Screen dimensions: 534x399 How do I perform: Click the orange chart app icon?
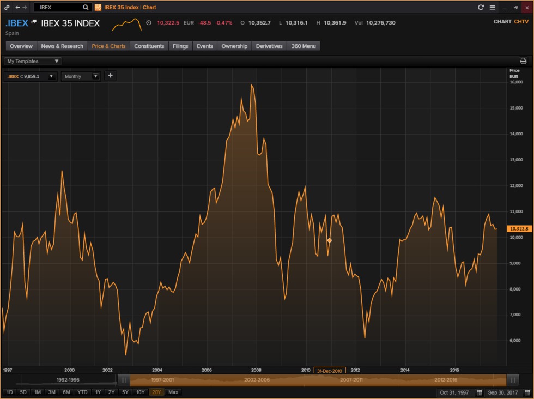tap(98, 7)
